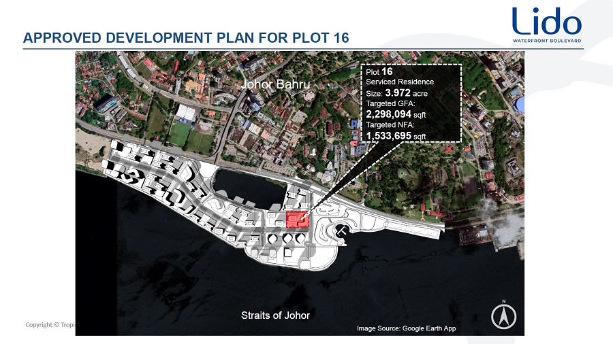Click the 2,298,094 sqft GFA figure

pyautogui.click(x=396, y=115)
